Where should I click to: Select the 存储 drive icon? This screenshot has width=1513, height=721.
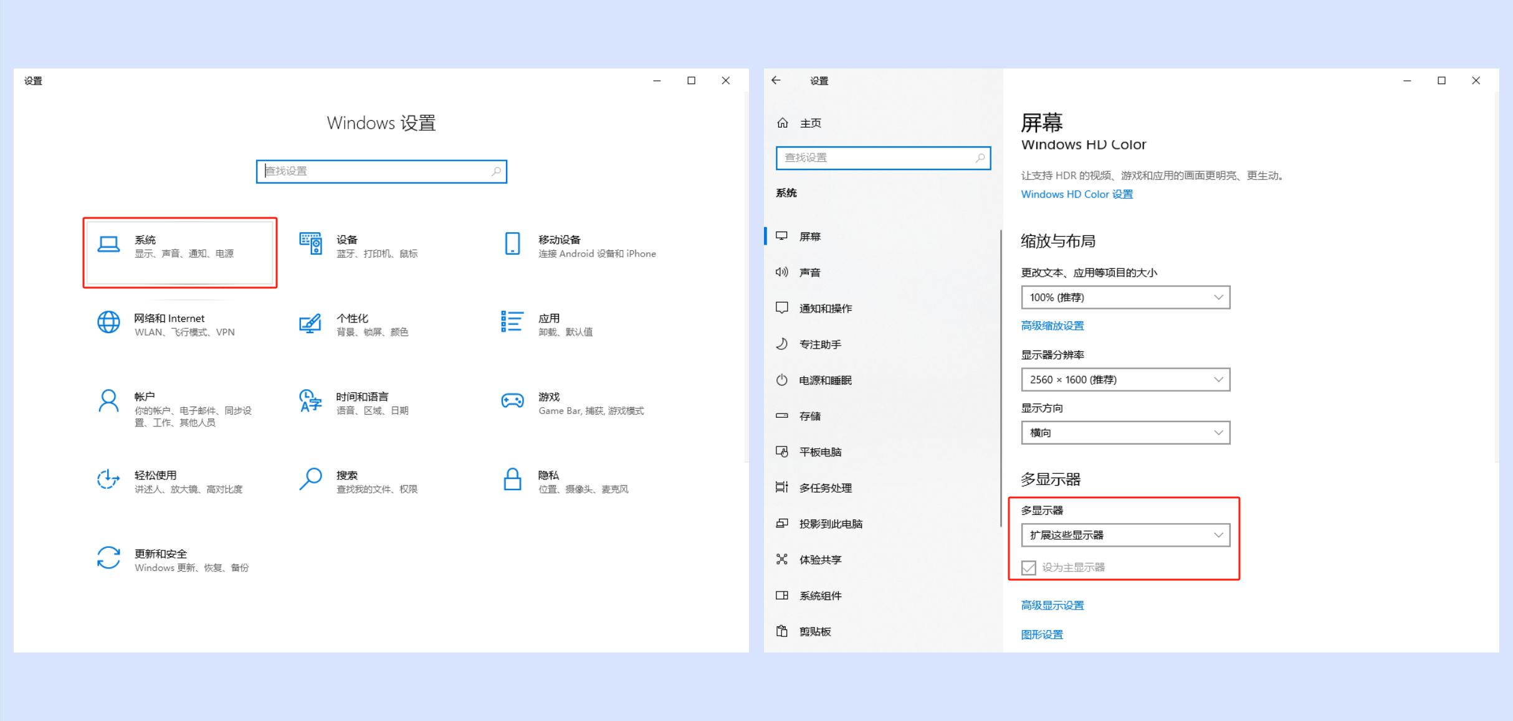pyautogui.click(x=782, y=416)
